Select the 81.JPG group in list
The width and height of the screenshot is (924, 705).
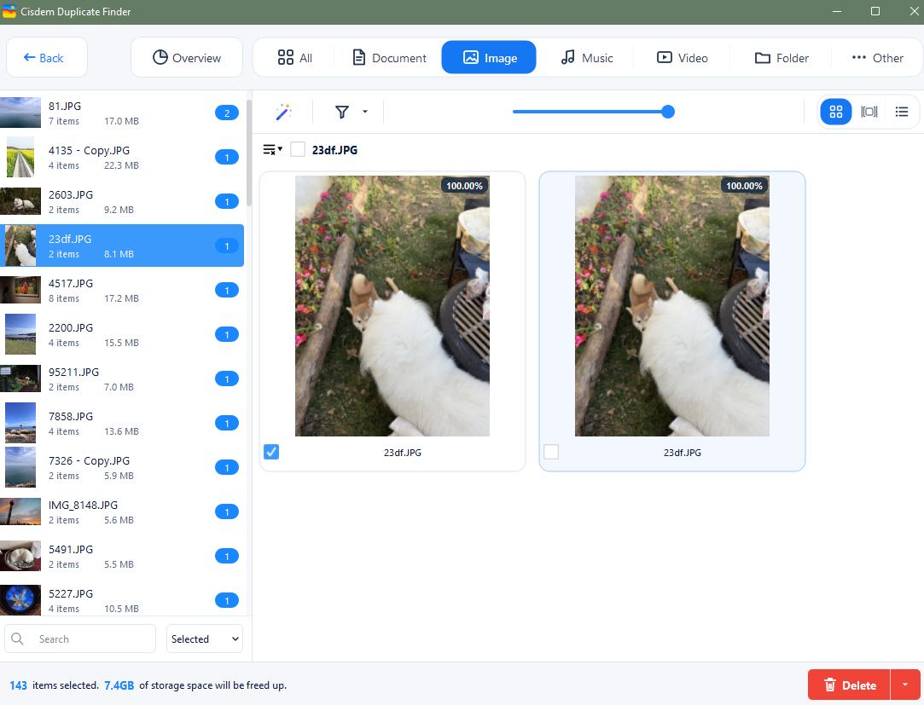(x=122, y=113)
